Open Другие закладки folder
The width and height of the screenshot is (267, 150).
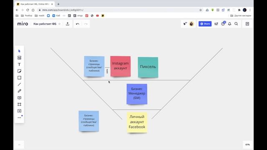(241, 16)
